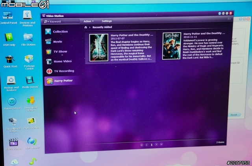Viewport: 252px width, 166px height.
Task: Expand the search options magnifier dropdown
Action: [x=46, y=22]
